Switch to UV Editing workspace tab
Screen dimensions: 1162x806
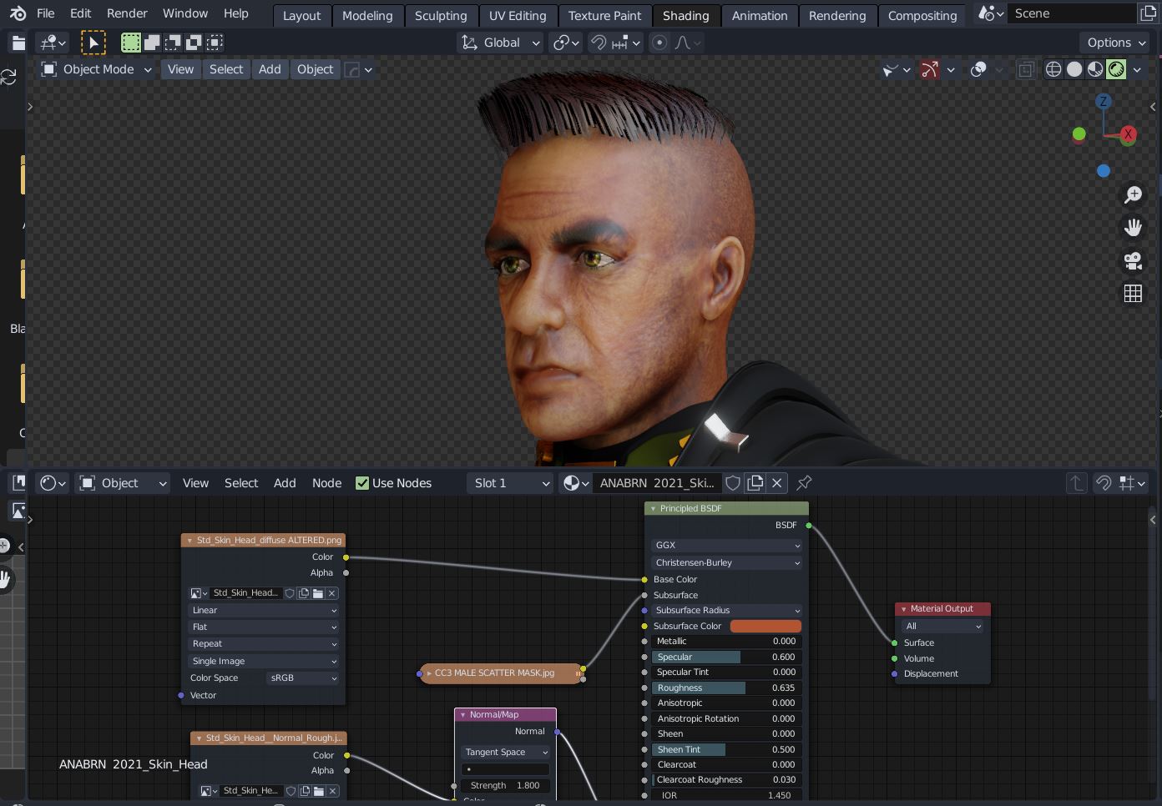pos(518,16)
